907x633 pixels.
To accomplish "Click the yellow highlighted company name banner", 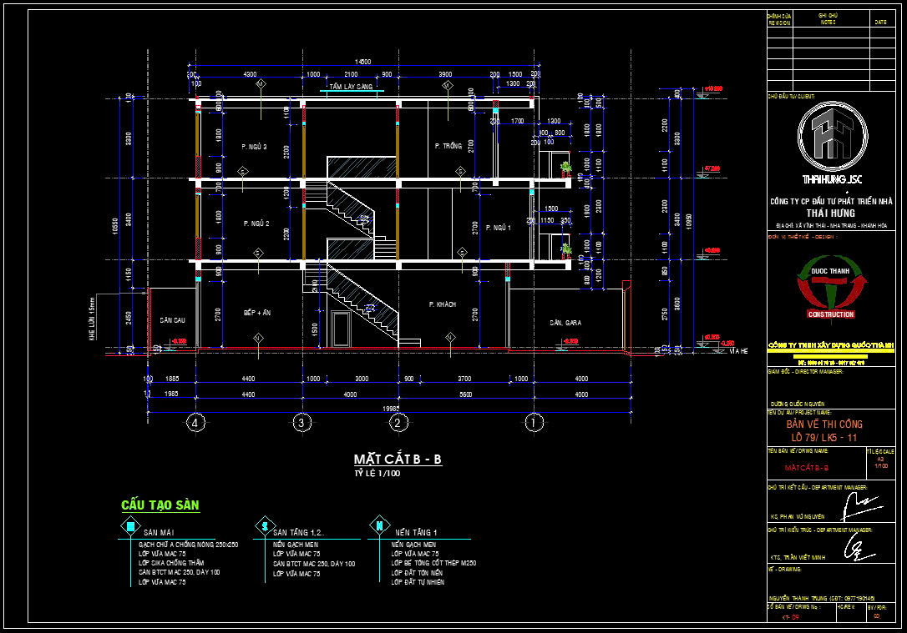I will pyautogui.click(x=830, y=344).
